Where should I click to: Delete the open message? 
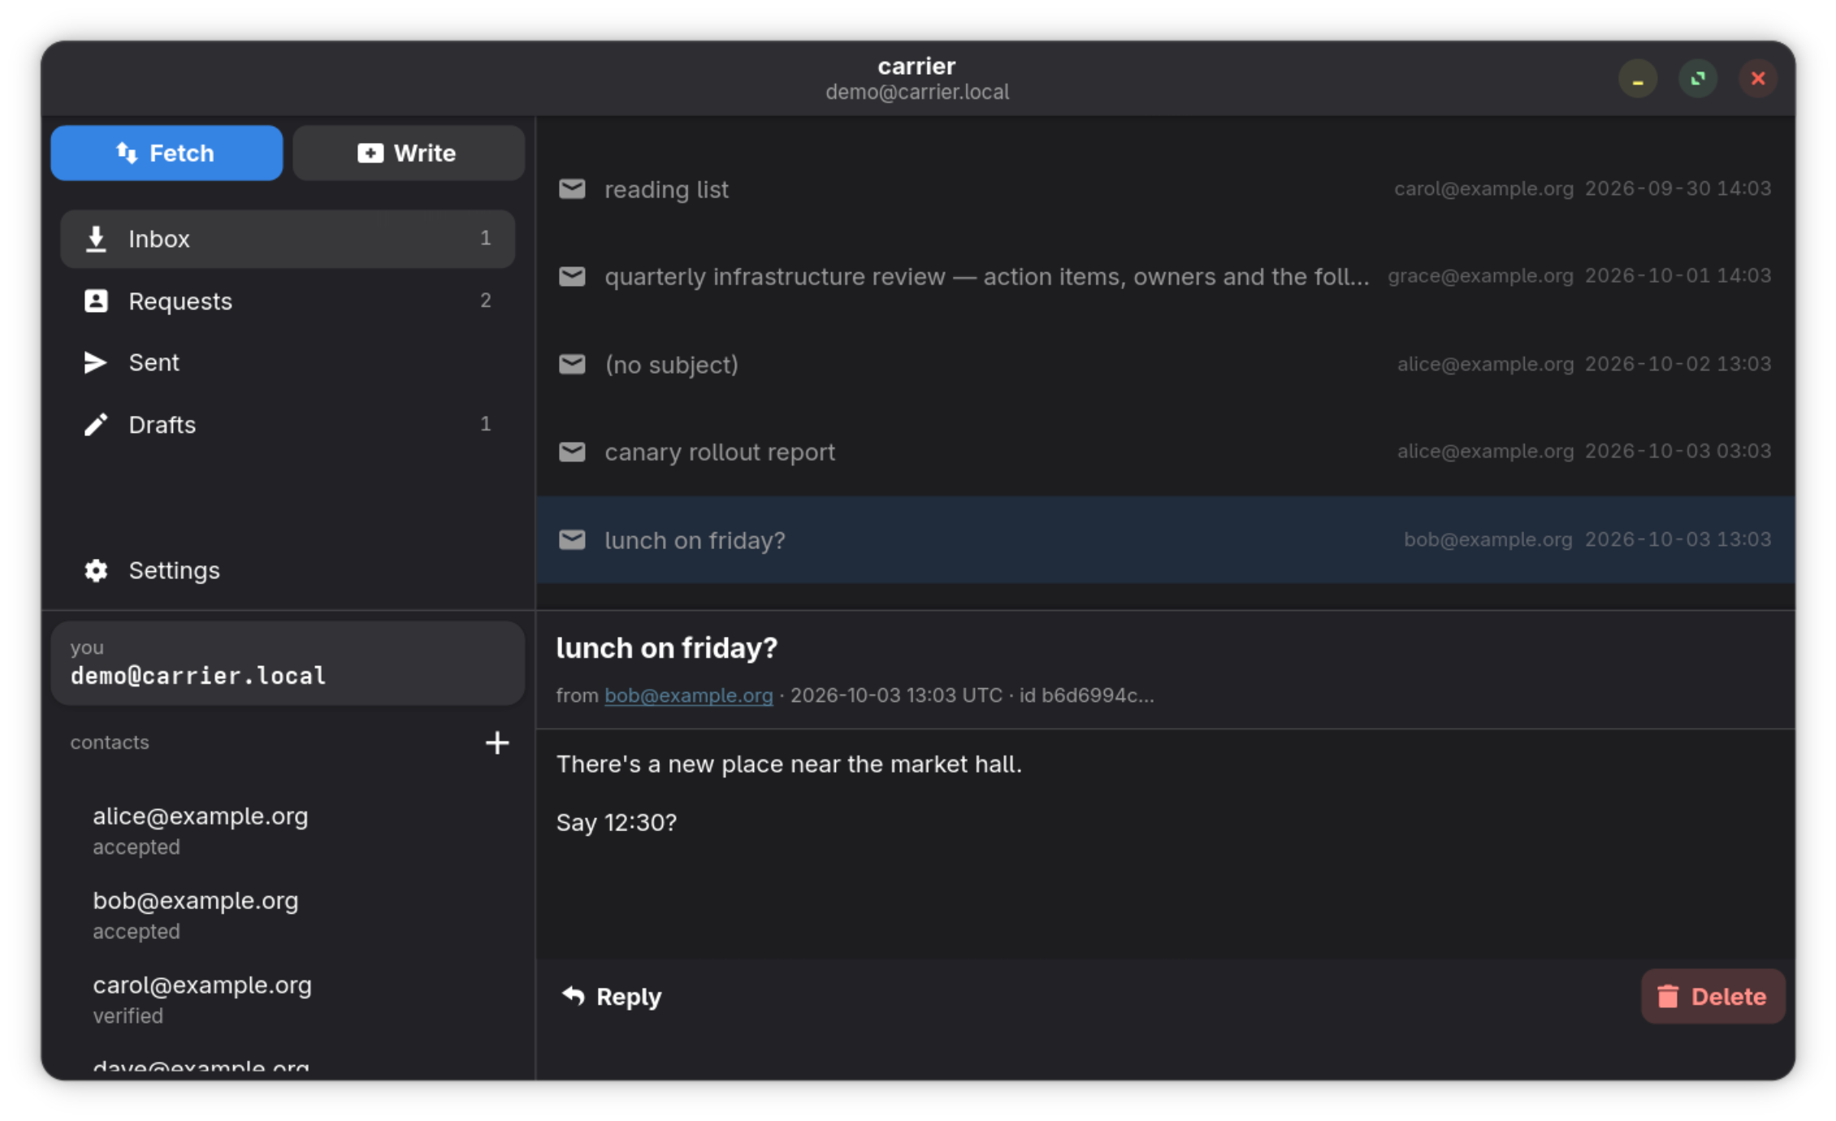coord(1713,996)
